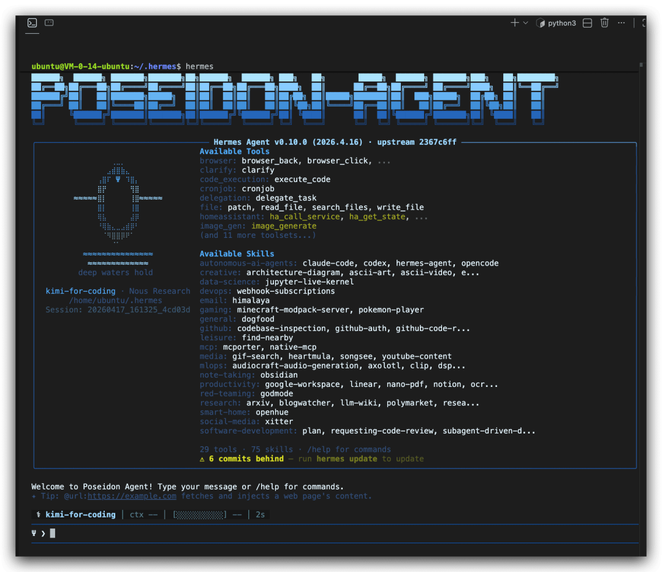Open the terminal panel icon
Viewport: 662px width, 572px height.
(x=32, y=23)
